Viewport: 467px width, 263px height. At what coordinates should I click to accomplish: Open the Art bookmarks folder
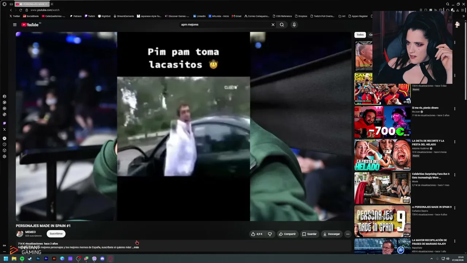click(x=342, y=16)
